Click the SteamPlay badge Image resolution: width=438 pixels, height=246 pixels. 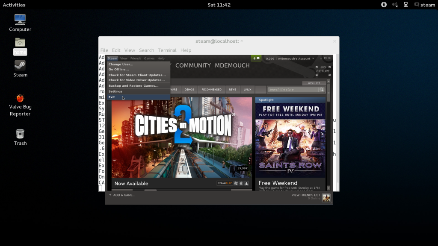[225, 183]
